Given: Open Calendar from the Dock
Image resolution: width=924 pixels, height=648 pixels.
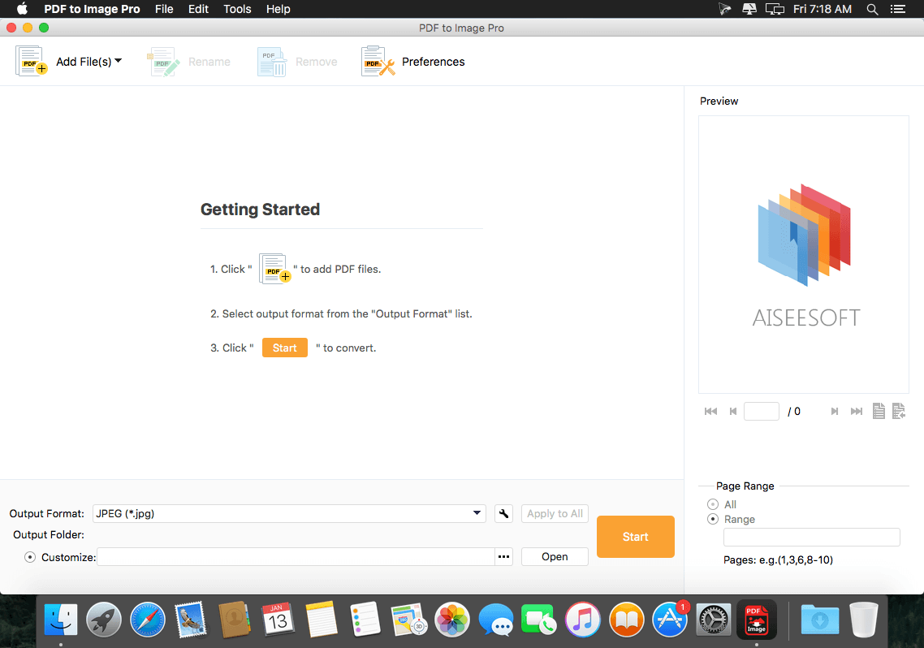Looking at the screenshot, I should point(278,620).
